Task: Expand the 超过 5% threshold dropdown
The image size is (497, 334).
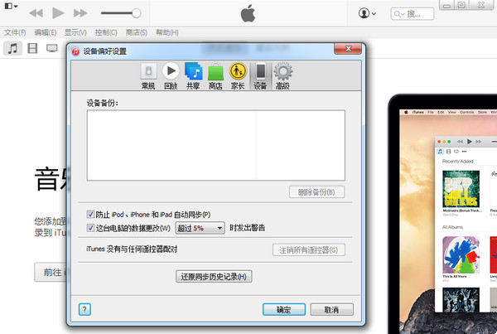Action: [200, 227]
